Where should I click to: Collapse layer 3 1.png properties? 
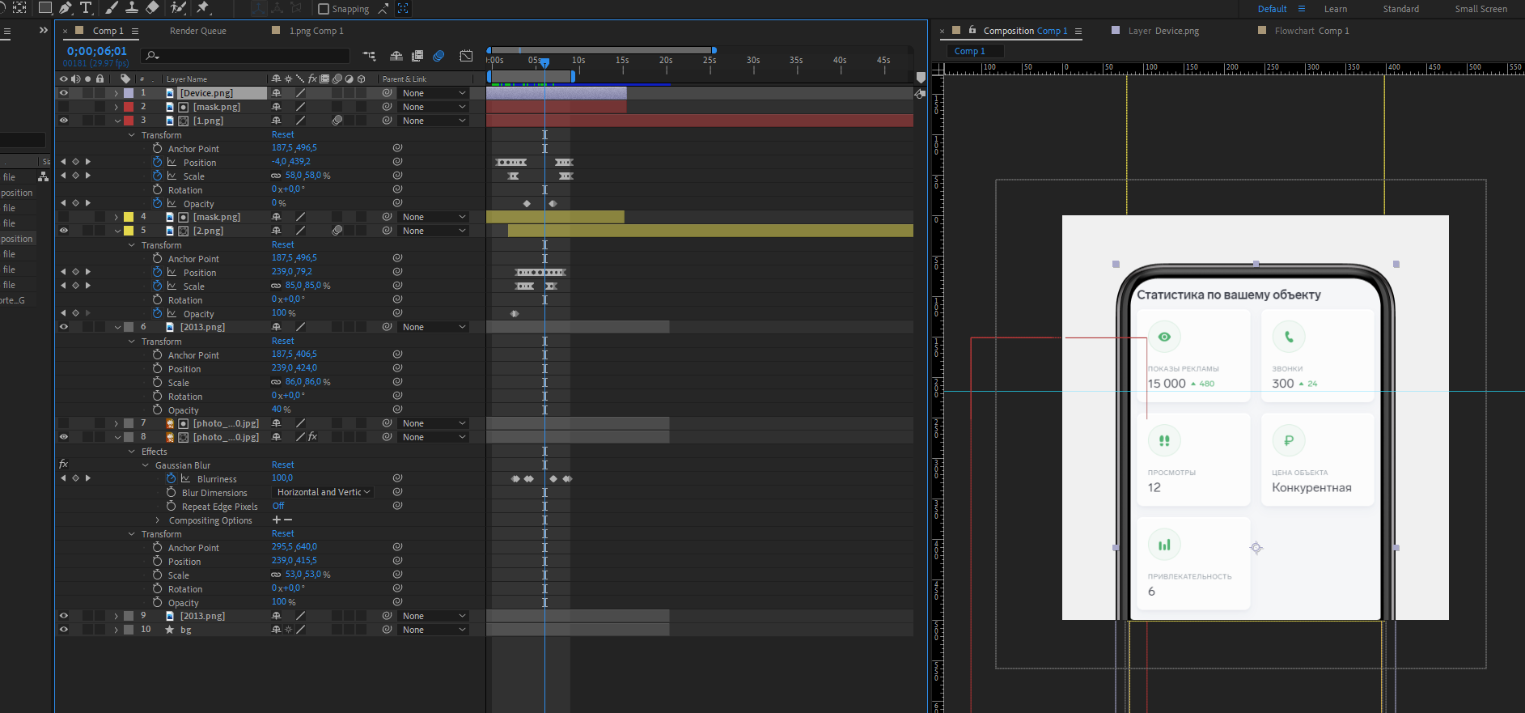[x=117, y=121]
